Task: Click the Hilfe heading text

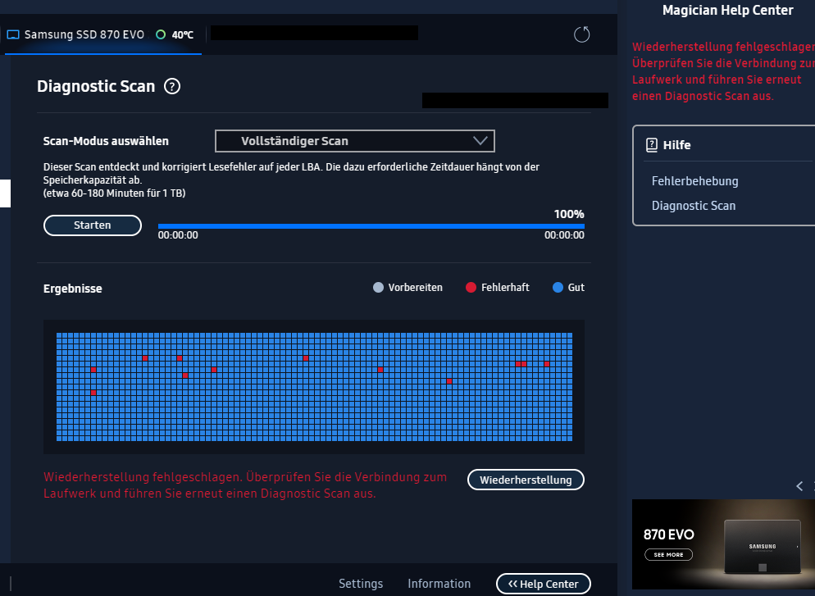Action: click(676, 145)
